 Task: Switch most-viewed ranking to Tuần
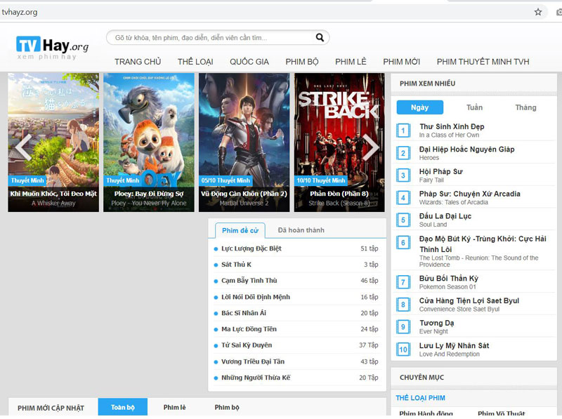point(474,107)
